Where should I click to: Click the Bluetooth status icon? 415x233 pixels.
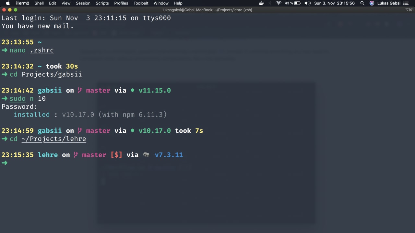click(x=270, y=3)
